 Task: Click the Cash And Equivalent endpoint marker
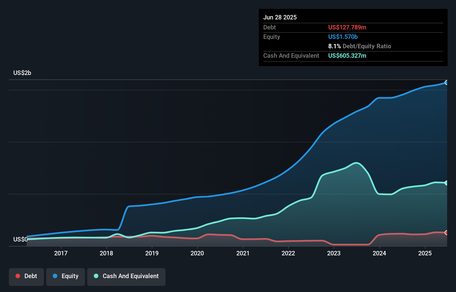[447, 183]
